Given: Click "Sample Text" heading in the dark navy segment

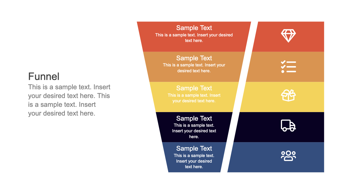Looking at the screenshot, I should 194,118.
